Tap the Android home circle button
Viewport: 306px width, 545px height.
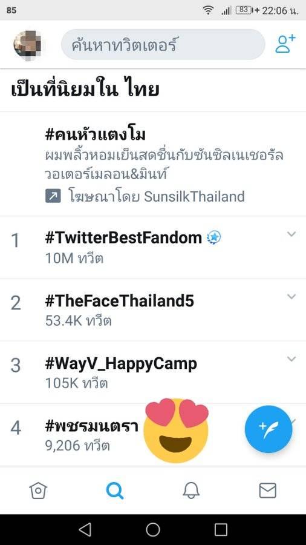pos(152,530)
